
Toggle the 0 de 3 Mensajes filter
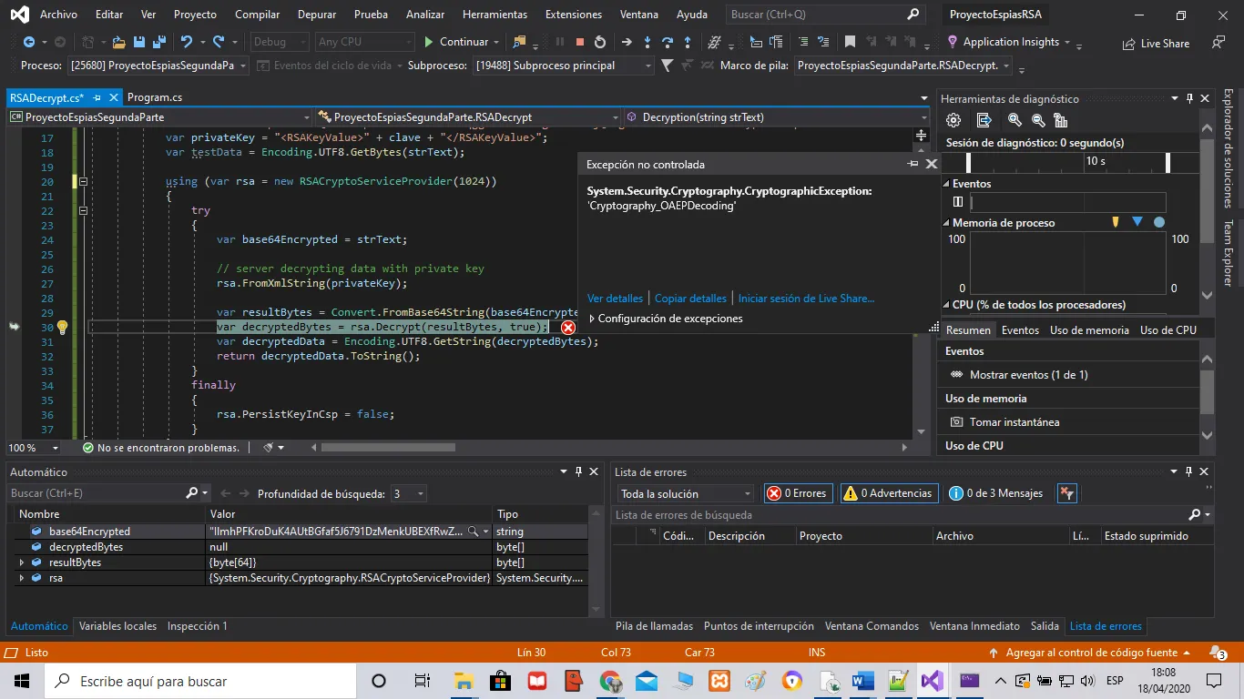995,493
